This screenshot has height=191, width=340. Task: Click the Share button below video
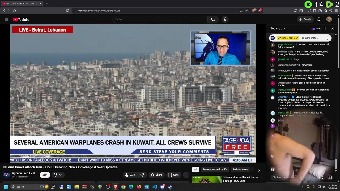point(156,175)
